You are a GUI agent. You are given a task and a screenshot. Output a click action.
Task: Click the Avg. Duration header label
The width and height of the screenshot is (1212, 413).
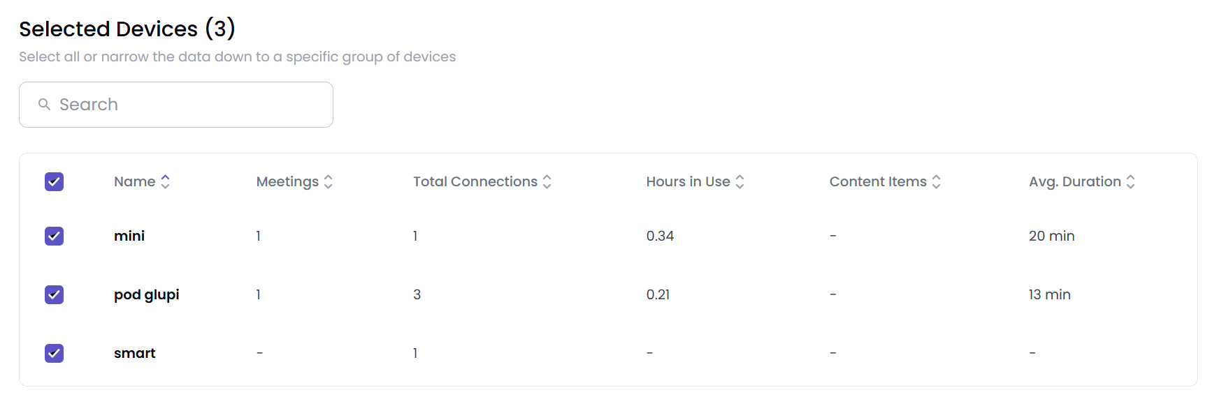pos(1075,181)
